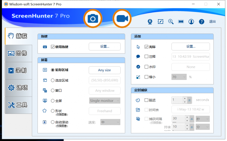
Task: Click the Any window button
Action: point(104,90)
